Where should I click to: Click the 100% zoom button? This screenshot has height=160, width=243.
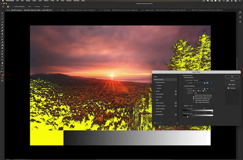(30, 6)
